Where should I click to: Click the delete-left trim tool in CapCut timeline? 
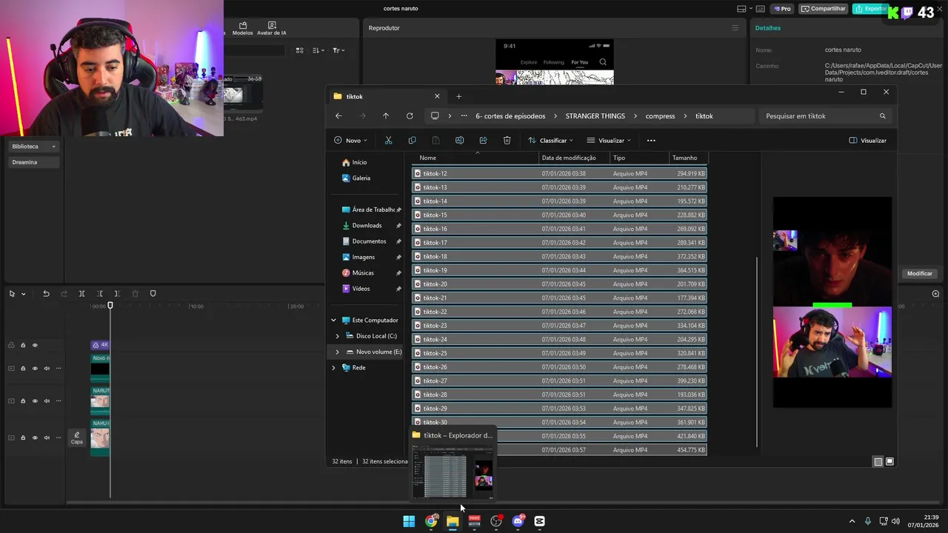(x=99, y=294)
